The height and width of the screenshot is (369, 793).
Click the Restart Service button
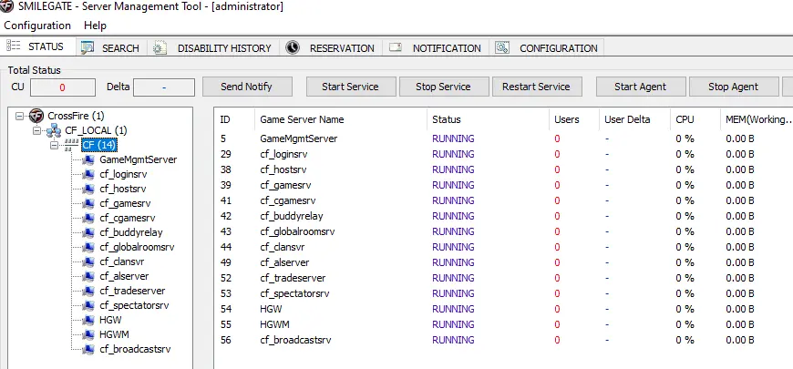[x=537, y=87]
